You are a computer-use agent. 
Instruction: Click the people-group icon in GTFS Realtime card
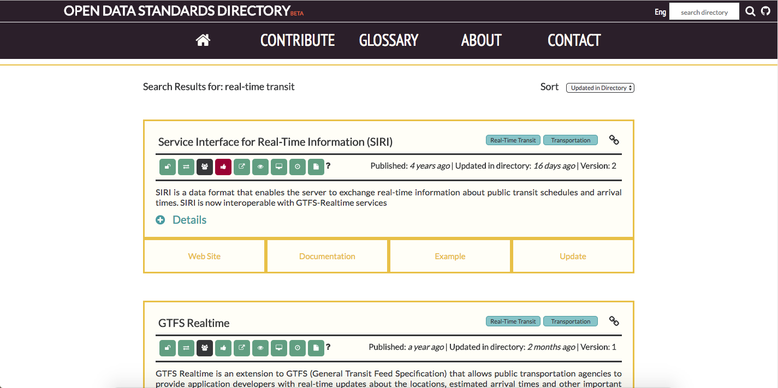(x=205, y=348)
